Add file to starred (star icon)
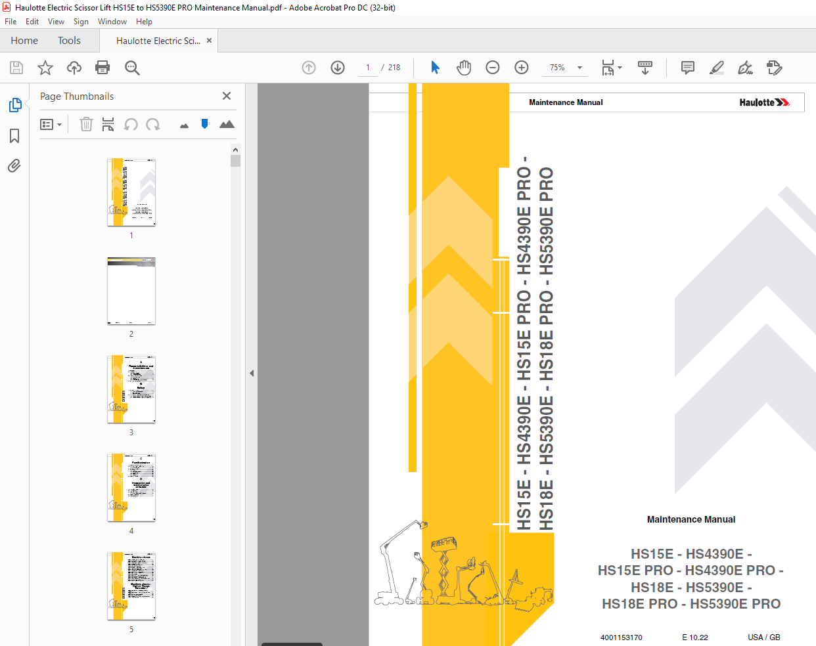 click(45, 68)
